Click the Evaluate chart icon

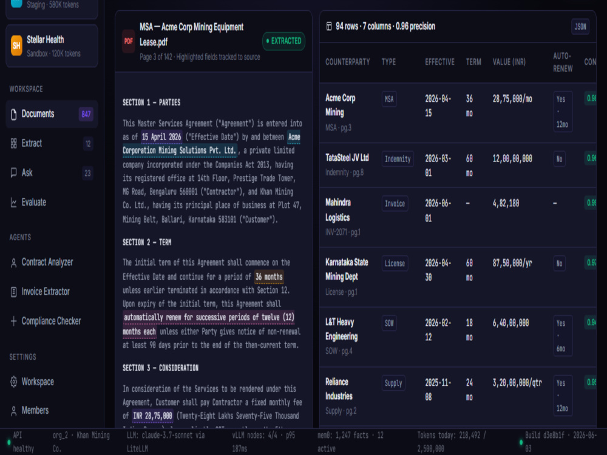pos(13,203)
